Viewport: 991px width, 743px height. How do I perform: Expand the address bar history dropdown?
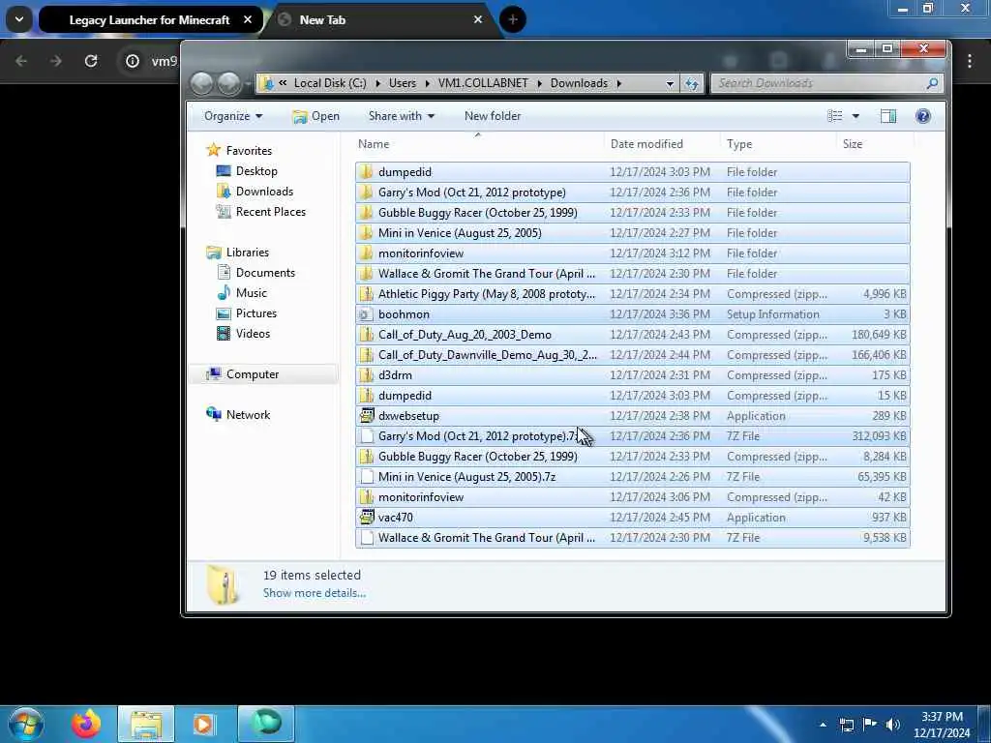click(670, 83)
